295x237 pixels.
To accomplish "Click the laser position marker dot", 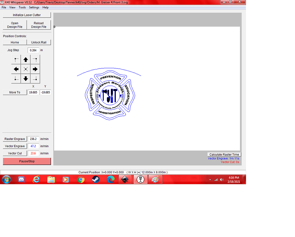I will coord(54,27).
